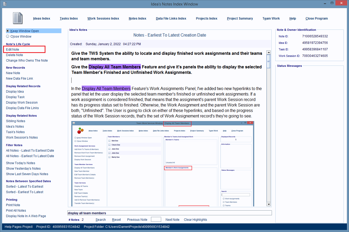Click the note scrollbar up arrow
Screen dimensions: 349x232
pyautogui.click(x=269, y=52)
